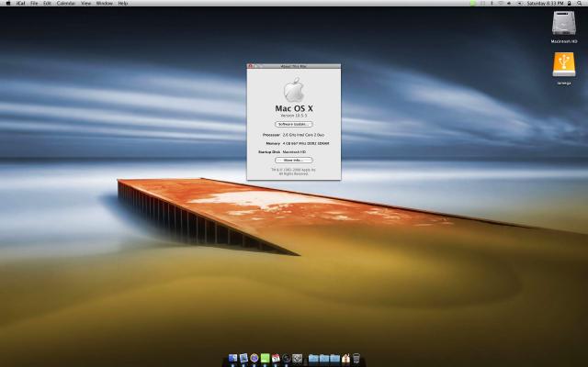Open the second blue folder in Dock

point(324,359)
